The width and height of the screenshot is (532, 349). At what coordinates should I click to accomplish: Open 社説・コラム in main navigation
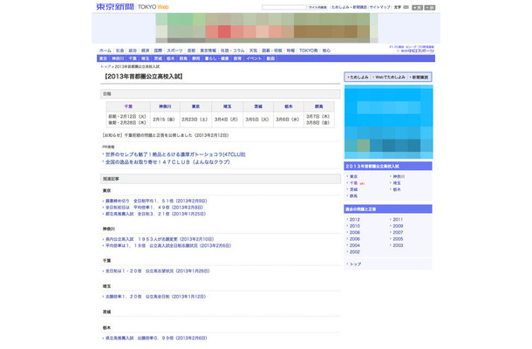[x=233, y=51]
